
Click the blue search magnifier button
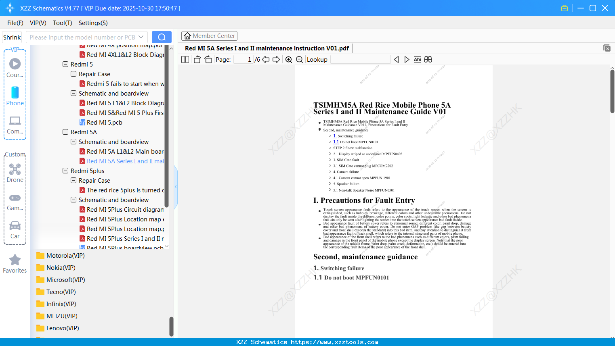162,37
